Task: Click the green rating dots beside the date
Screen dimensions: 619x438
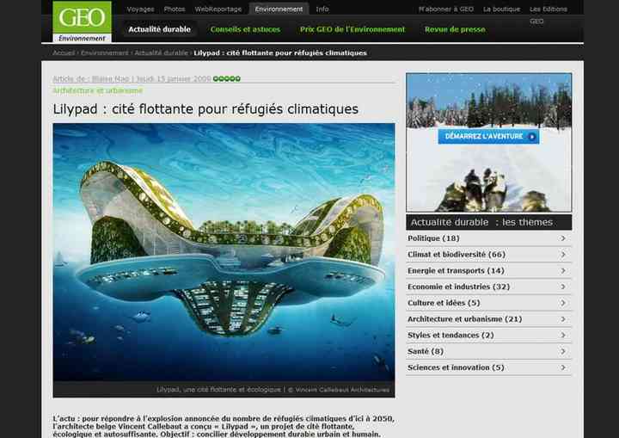Action: [227, 78]
